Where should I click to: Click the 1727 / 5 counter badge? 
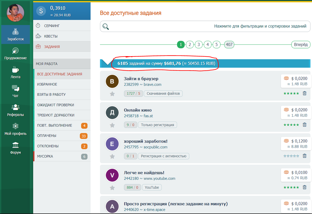pyautogui.click(x=133, y=93)
